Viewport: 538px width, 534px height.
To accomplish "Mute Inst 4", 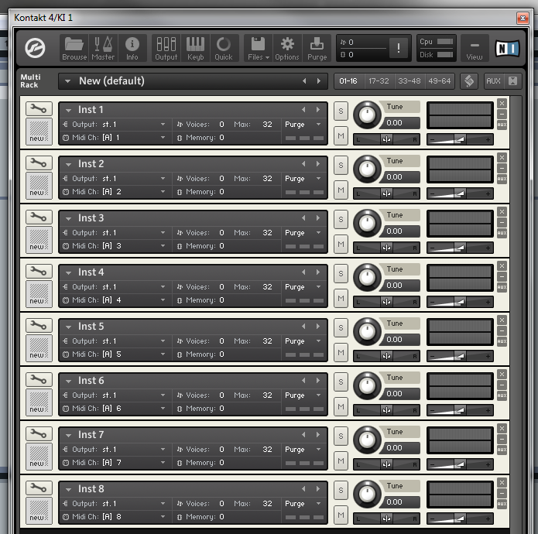I will tap(341, 299).
